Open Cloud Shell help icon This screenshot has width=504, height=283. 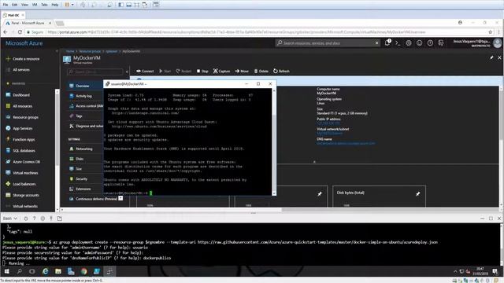35,219
